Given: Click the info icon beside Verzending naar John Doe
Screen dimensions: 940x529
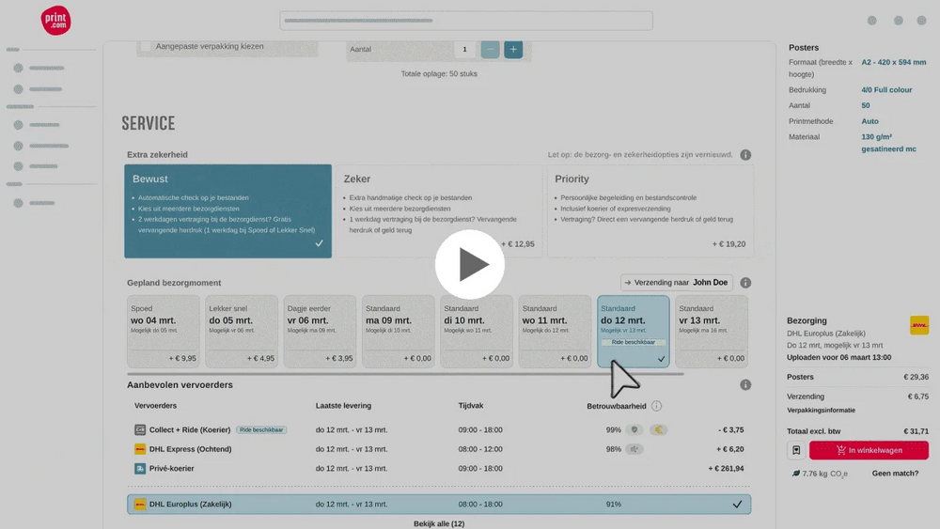Looking at the screenshot, I should [x=745, y=283].
